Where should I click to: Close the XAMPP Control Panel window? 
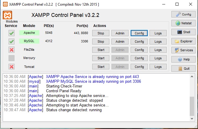point(191,4)
